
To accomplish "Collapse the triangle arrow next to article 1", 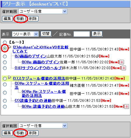I will [x=10, y=77].
